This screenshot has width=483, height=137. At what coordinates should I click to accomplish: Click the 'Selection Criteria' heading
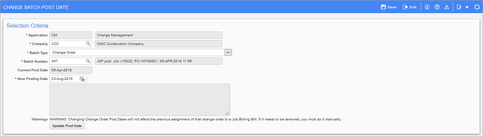tap(27, 26)
